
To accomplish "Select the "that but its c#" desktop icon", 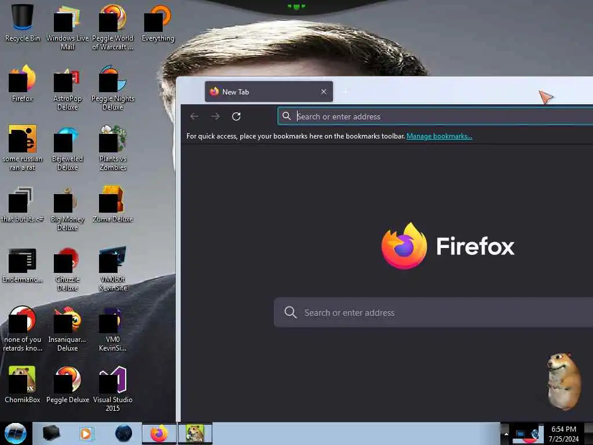I will [23, 205].
